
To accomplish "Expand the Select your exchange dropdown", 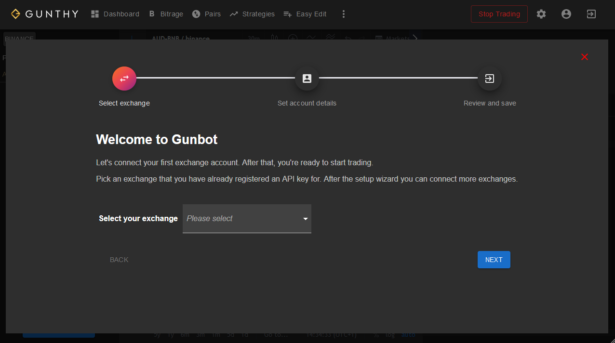I will (x=247, y=219).
